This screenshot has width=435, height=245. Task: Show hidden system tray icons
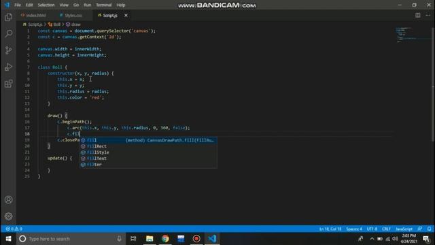point(372,239)
